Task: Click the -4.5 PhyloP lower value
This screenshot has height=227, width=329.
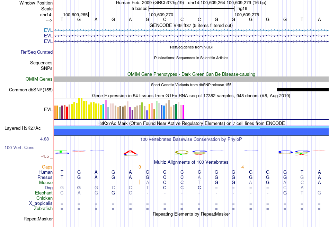Action: click(x=45, y=156)
